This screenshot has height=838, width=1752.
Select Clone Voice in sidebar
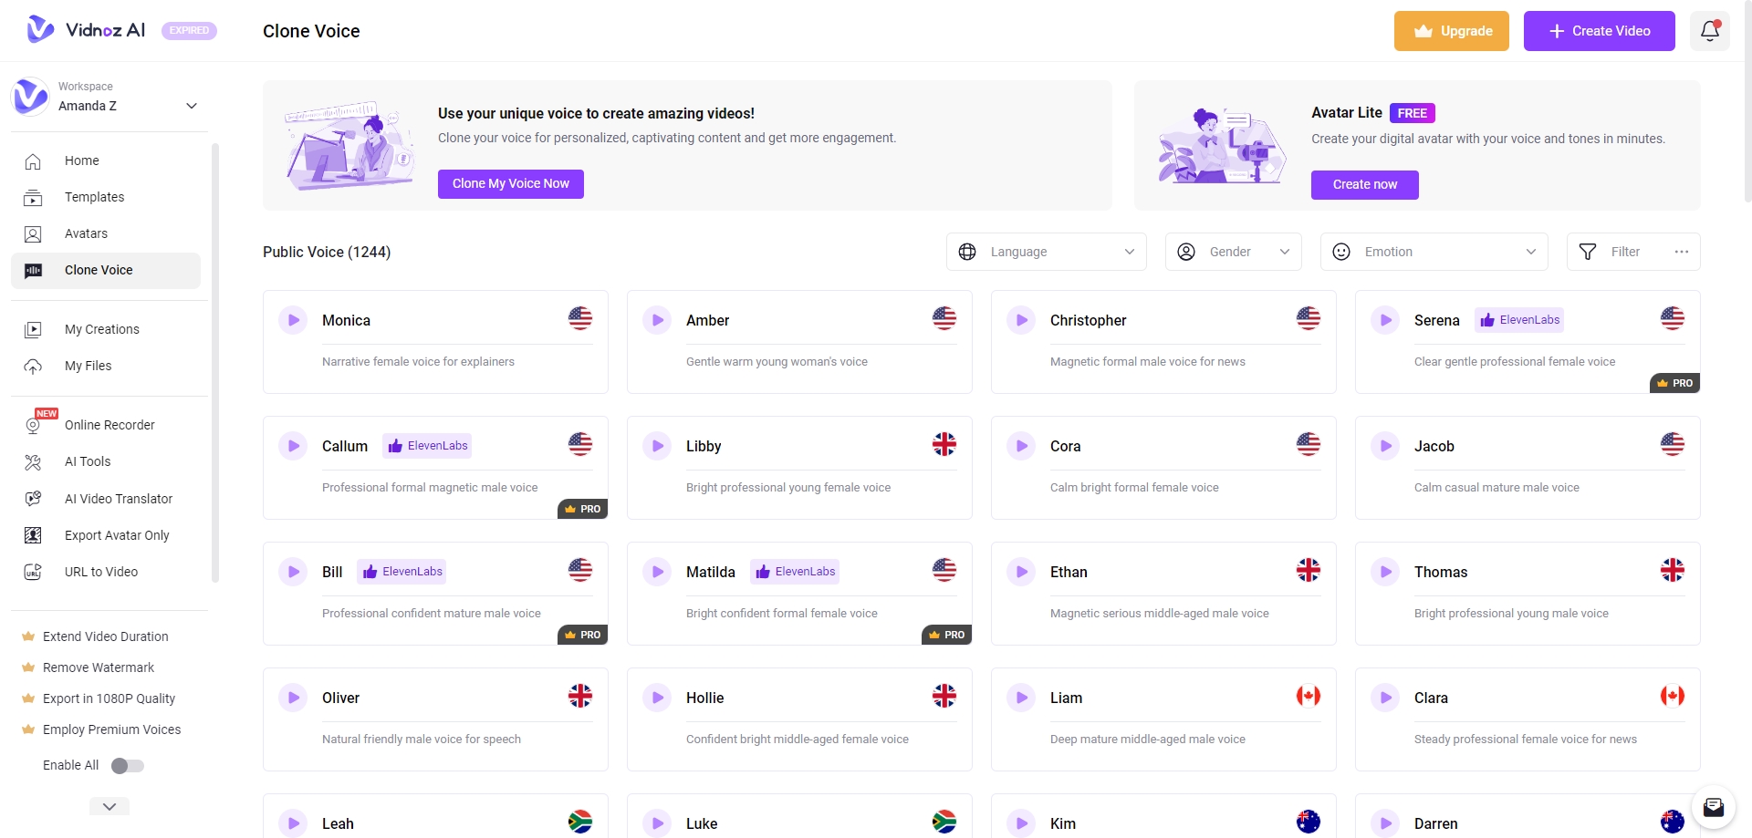click(x=106, y=270)
